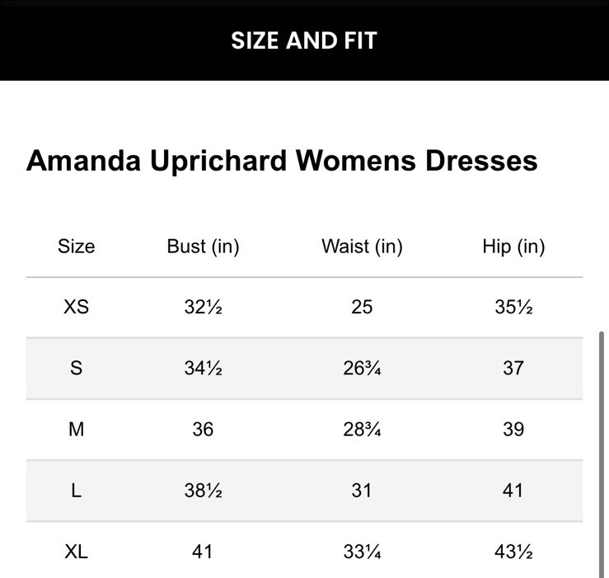Click the Hip (in) column header
609x578 pixels.
(513, 246)
